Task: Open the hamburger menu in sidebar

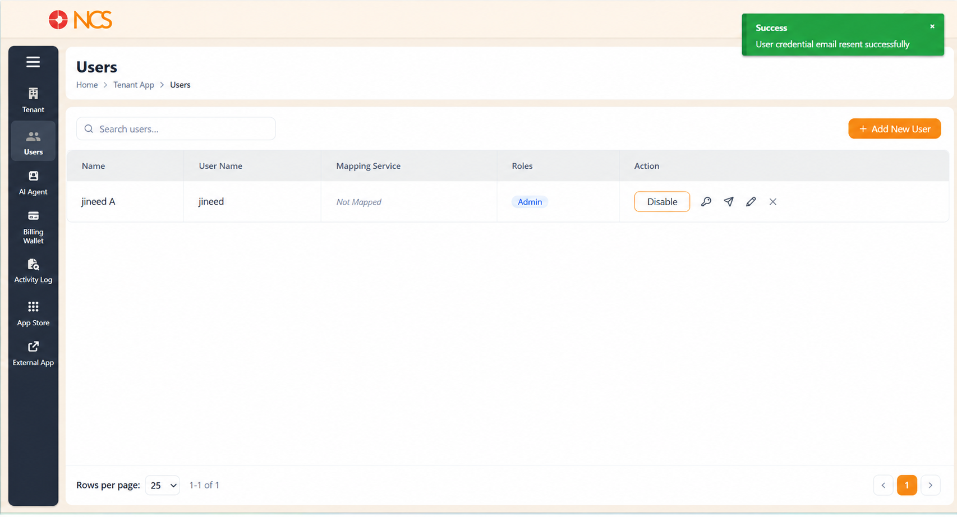Action: pos(33,62)
